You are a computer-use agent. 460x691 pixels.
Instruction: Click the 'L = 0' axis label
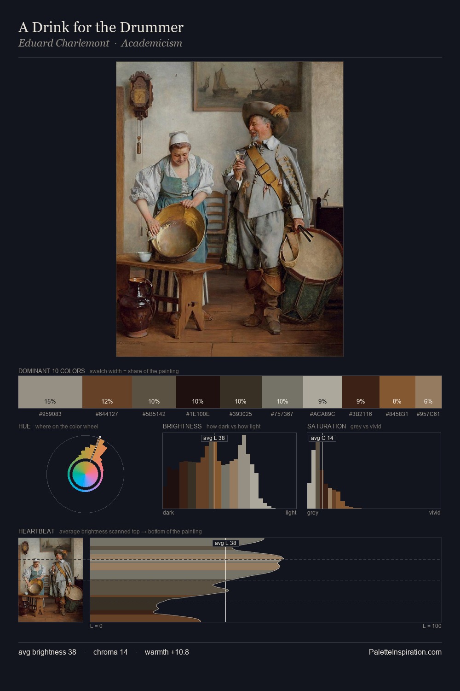point(96,626)
